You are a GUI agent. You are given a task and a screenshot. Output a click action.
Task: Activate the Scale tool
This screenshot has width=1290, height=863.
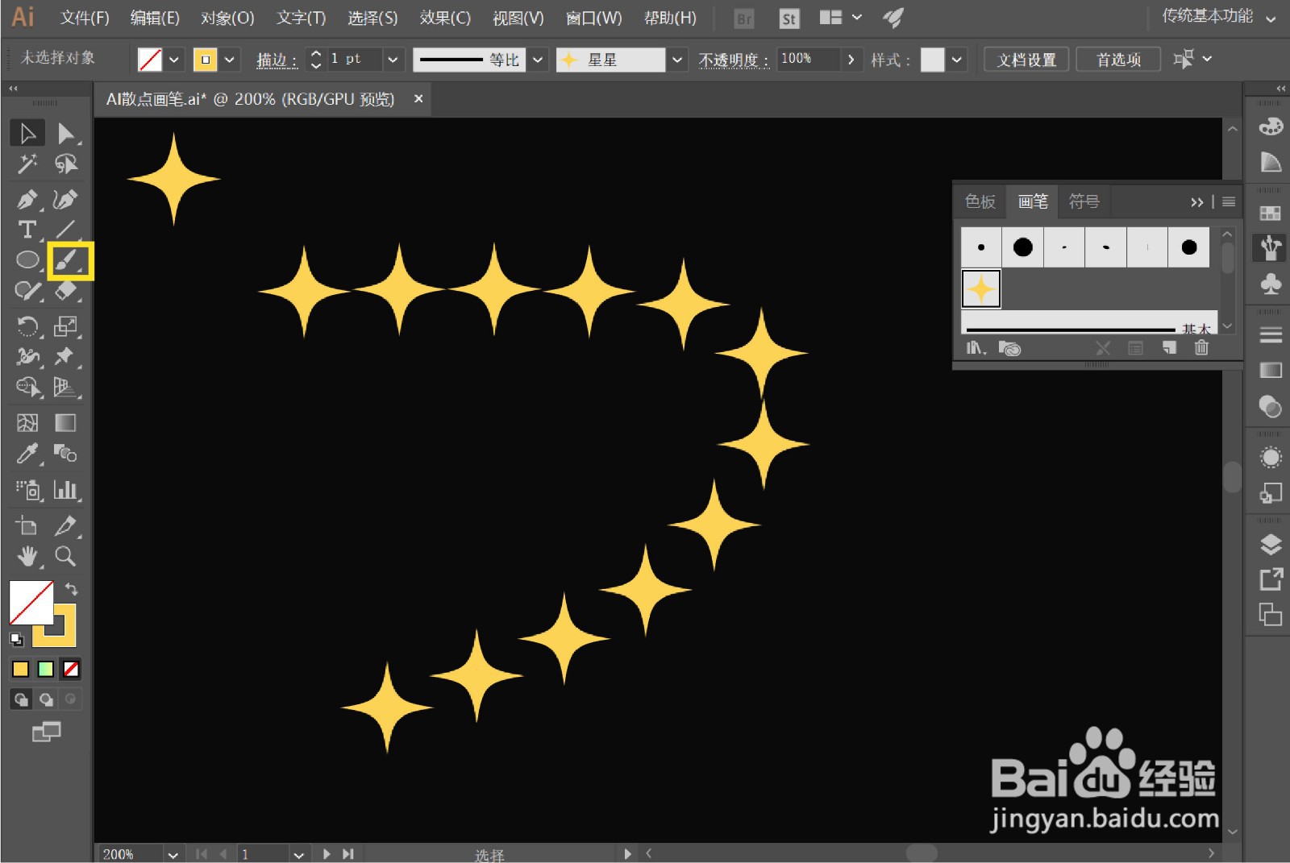[x=65, y=326]
